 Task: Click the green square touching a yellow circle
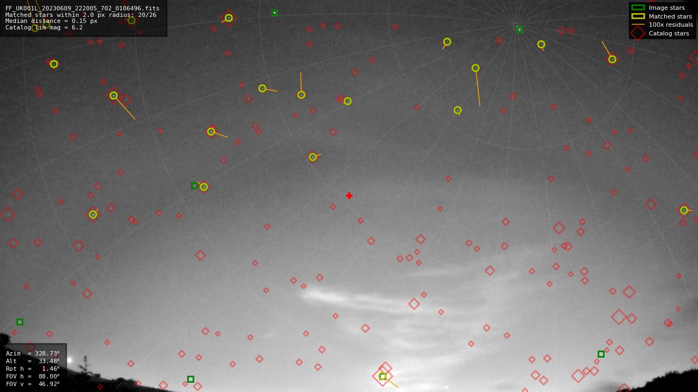point(194,186)
